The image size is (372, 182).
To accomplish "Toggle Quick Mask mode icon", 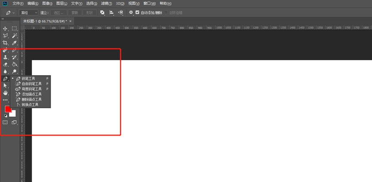I will (x=5, y=122).
